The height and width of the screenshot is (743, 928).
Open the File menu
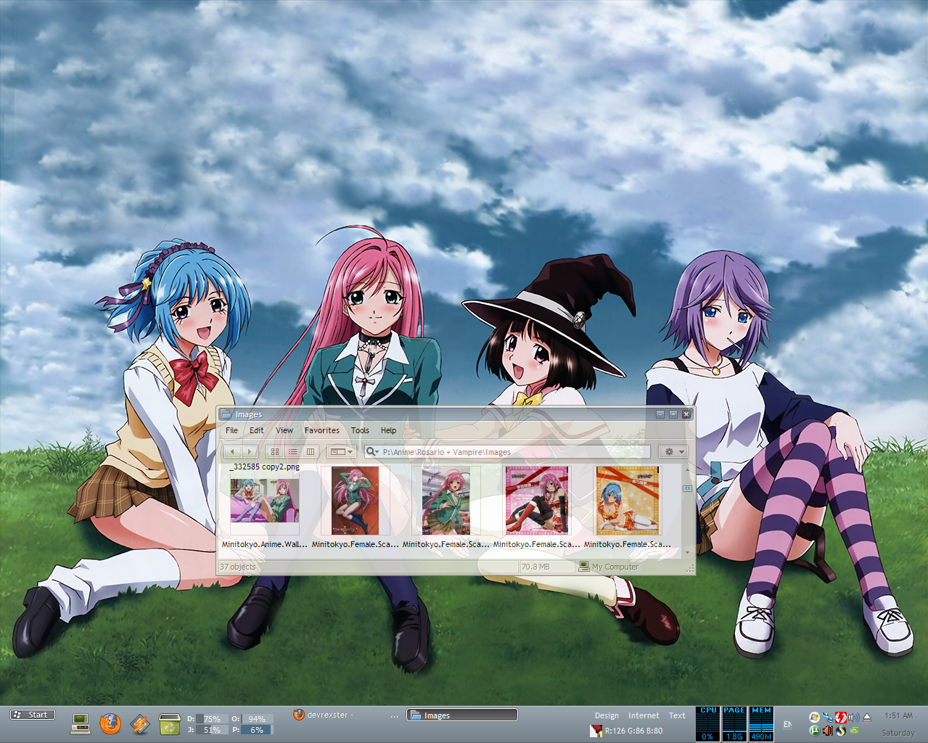coord(231,430)
